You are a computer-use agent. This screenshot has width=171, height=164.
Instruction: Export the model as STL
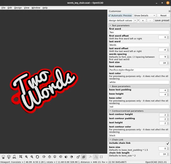[x=14, y=157]
